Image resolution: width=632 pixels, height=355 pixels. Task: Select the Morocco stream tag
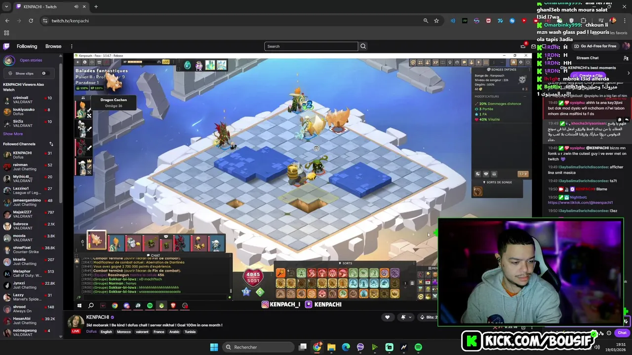[x=124, y=332]
